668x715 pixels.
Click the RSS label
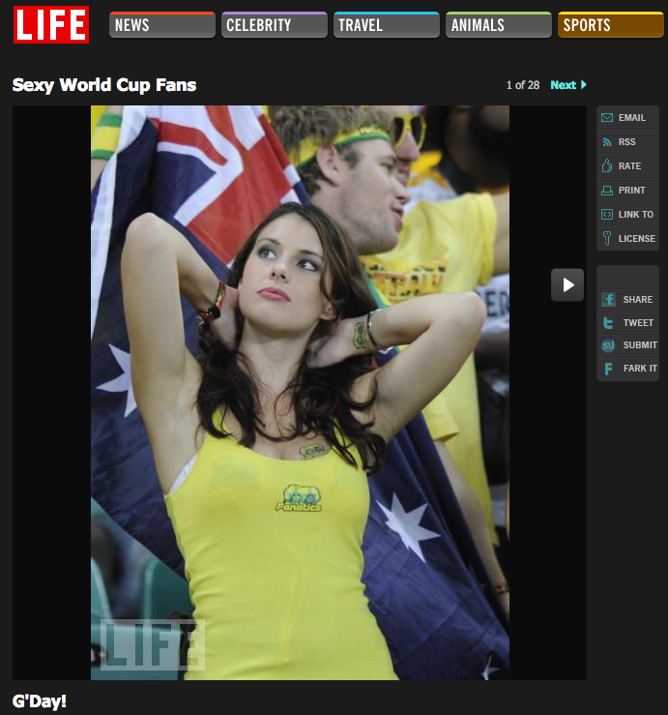coord(627,142)
